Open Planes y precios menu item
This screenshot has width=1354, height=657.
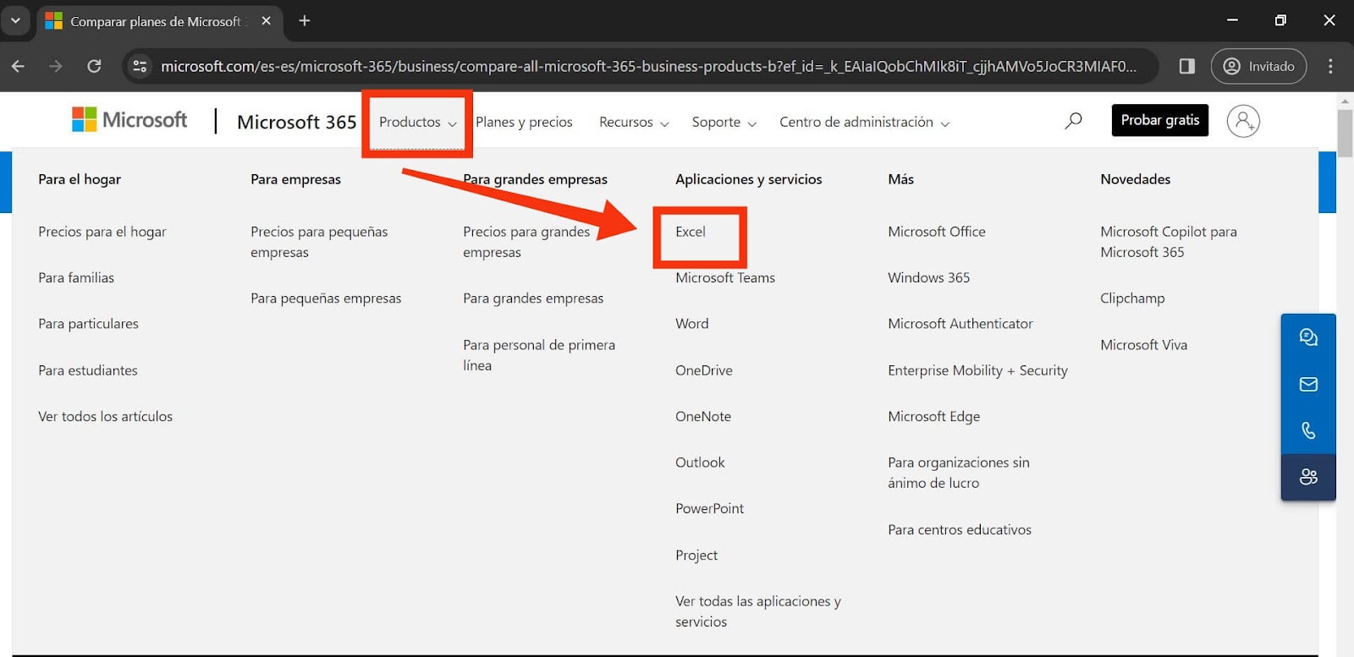point(524,123)
